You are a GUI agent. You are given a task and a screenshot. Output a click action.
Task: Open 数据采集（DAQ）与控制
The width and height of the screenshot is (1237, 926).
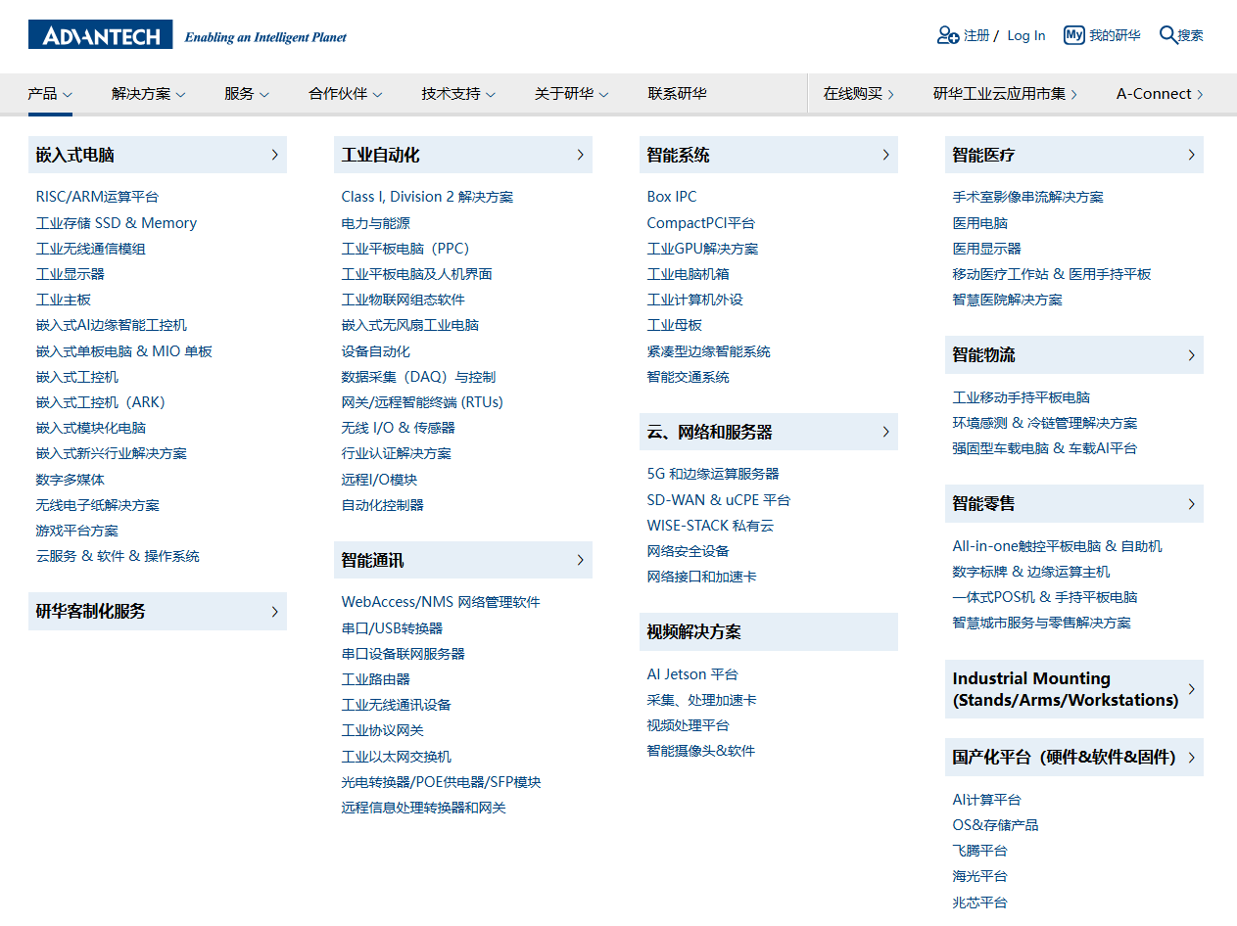(418, 377)
